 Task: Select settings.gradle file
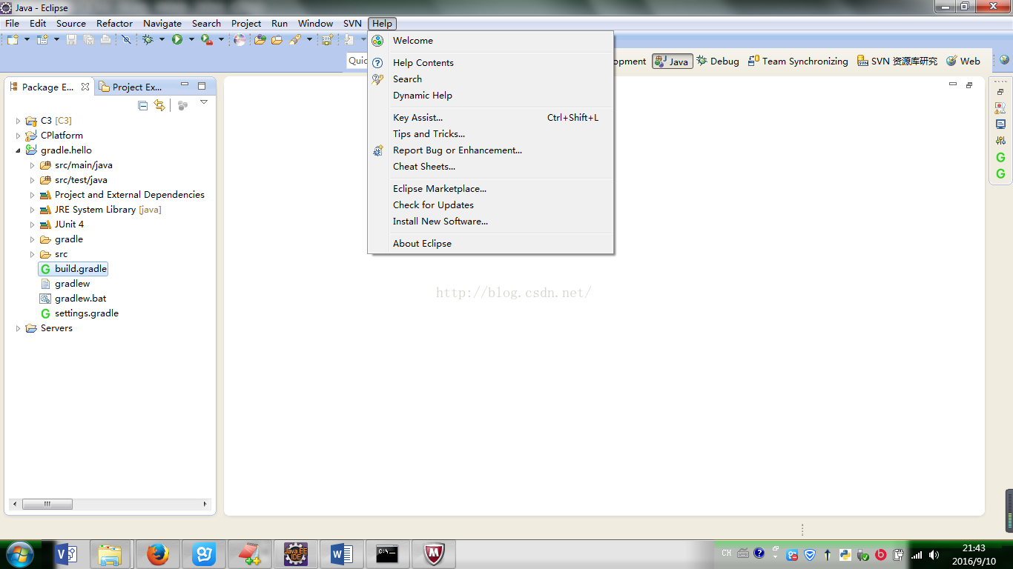80,313
